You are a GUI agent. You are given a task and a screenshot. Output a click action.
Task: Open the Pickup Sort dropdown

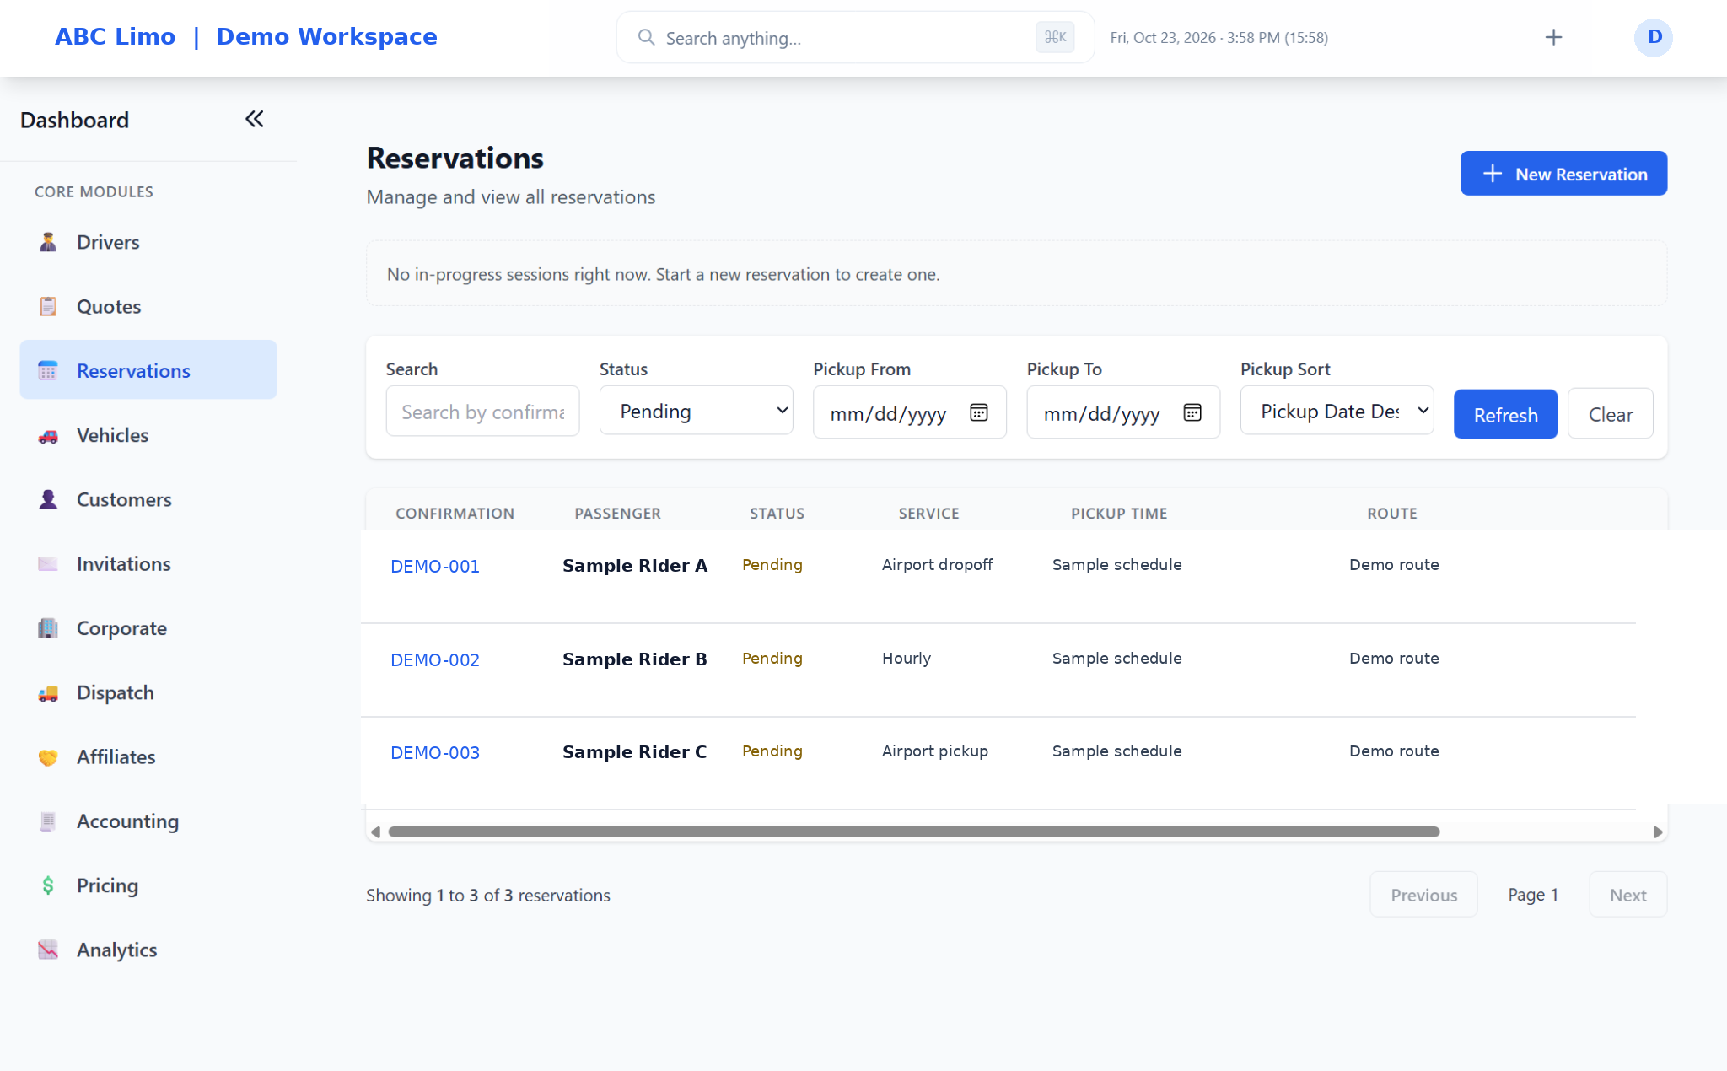coord(1337,411)
